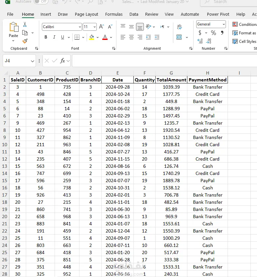Image resolution: width=257 pixels, height=277 pixels.
Task: Expand the Fill Color dropdown arrow
Action: pyautogui.click(x=97, y=37)
